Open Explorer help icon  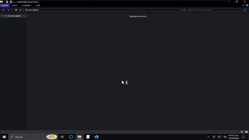[247, 5]
